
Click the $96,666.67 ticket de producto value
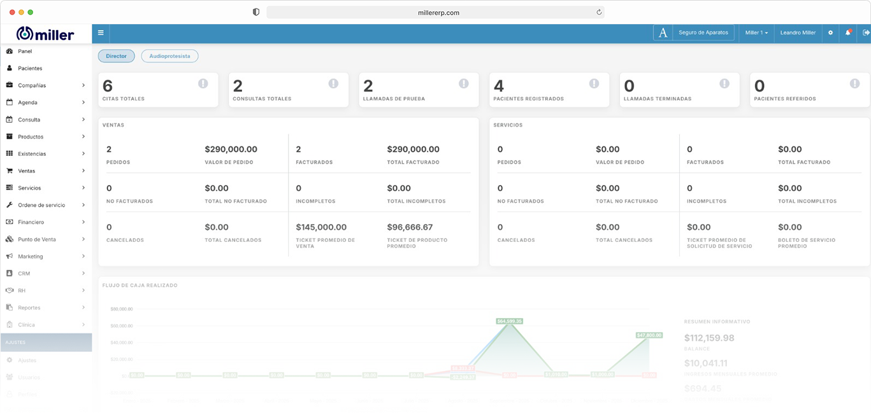coord(410,227)
